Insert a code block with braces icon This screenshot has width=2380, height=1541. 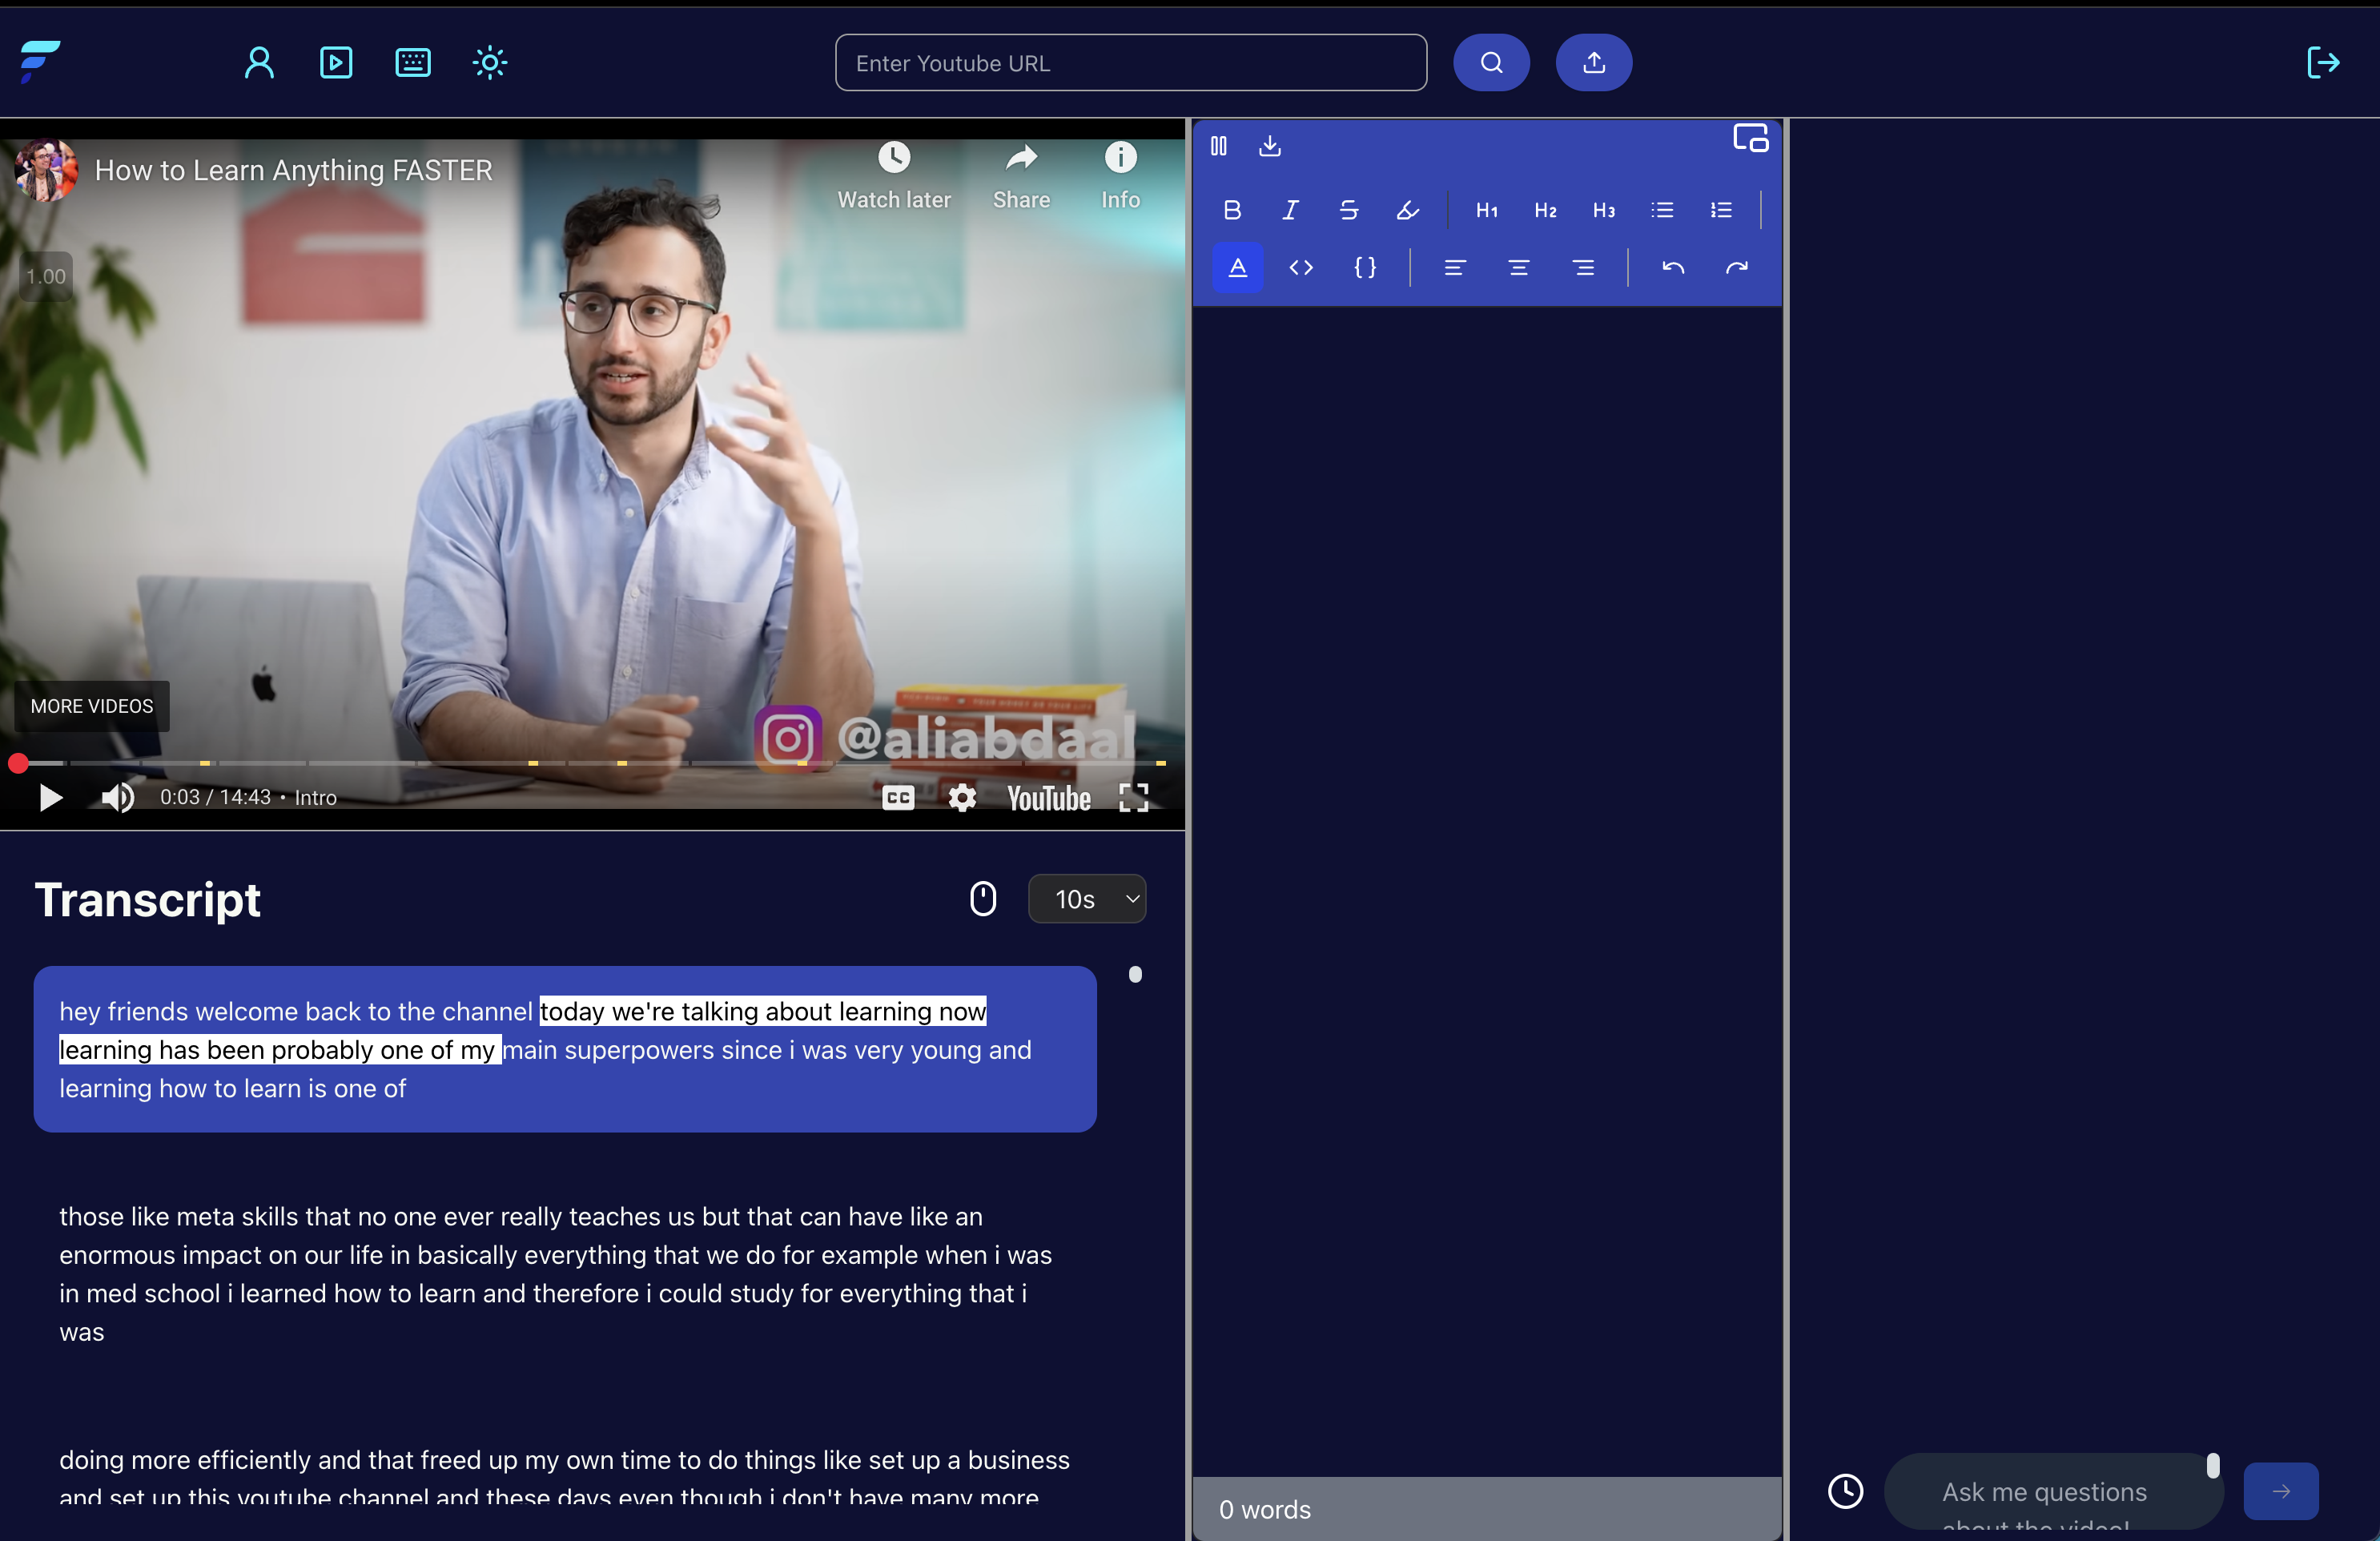click(x=1365, y=267)
